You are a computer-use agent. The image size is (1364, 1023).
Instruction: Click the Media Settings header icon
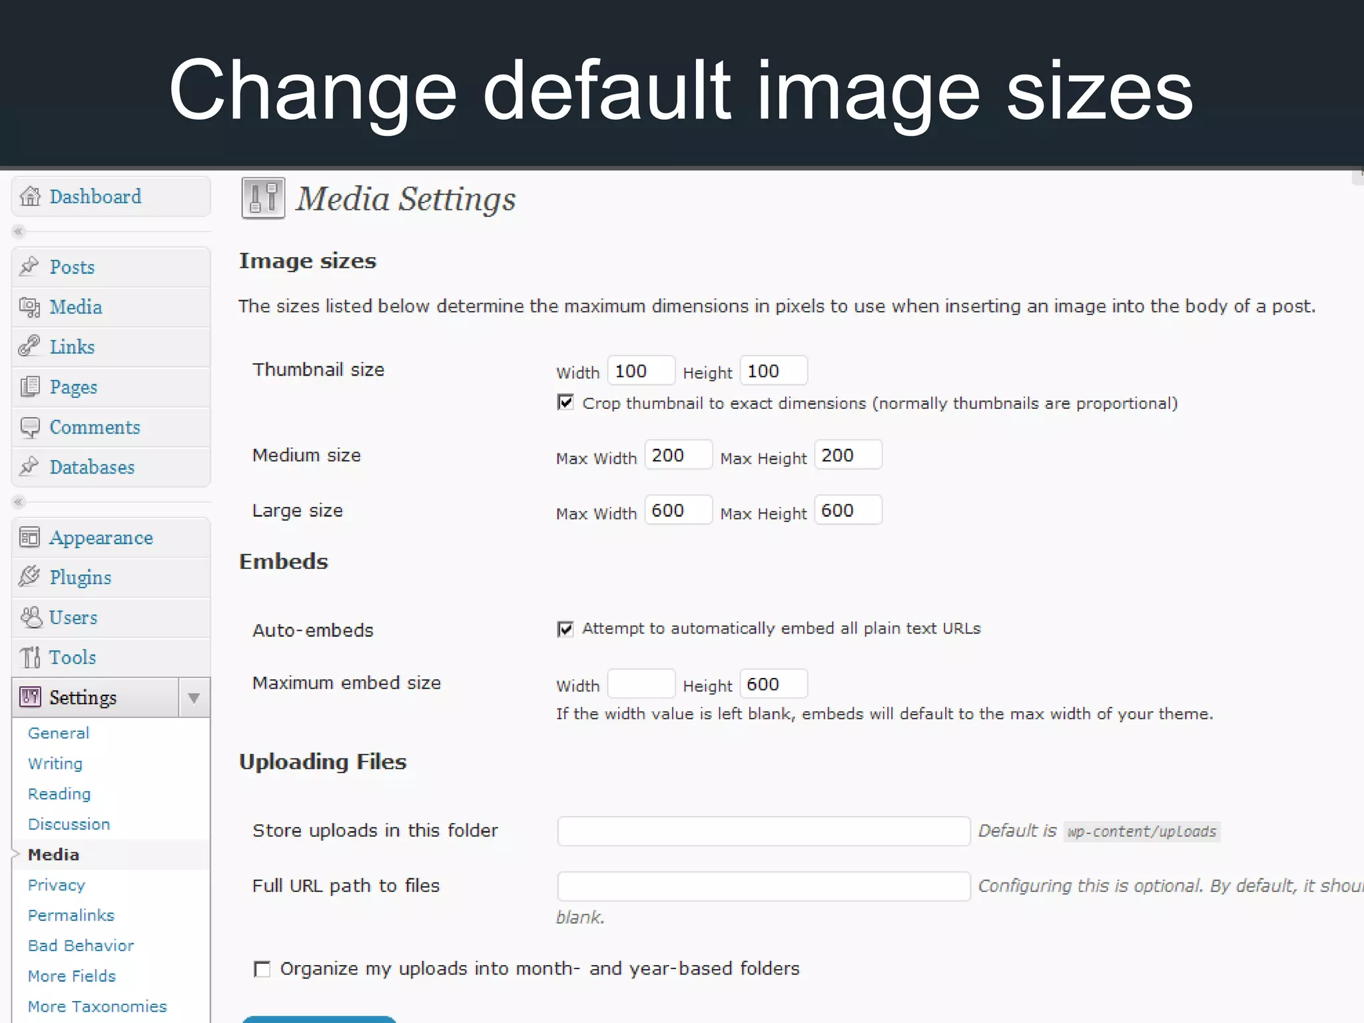click(x=263, y=198)
